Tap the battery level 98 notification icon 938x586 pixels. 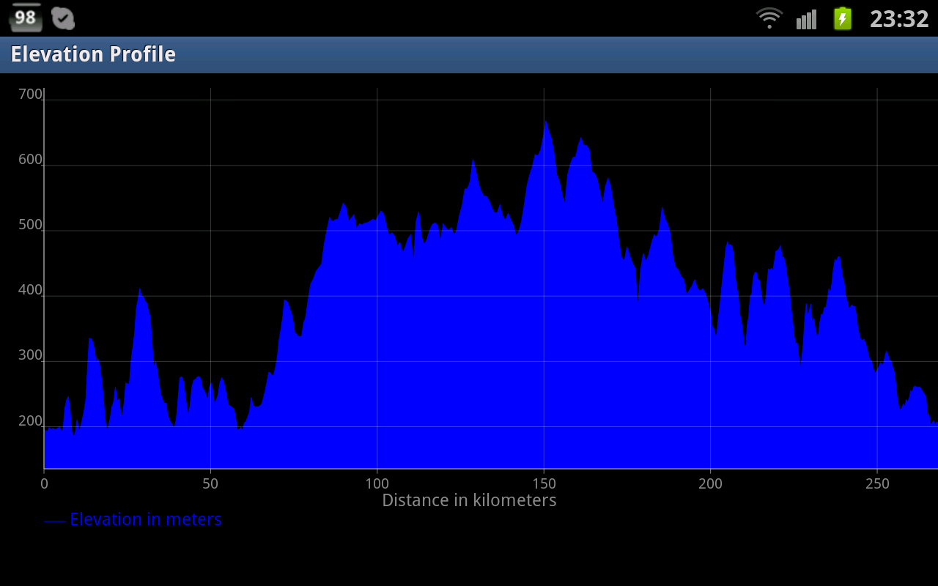click(25, 18)
